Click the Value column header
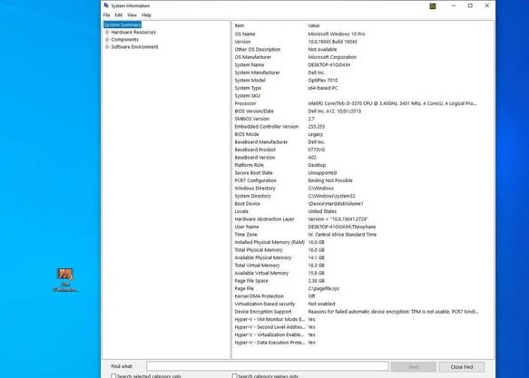 (393, 25)
